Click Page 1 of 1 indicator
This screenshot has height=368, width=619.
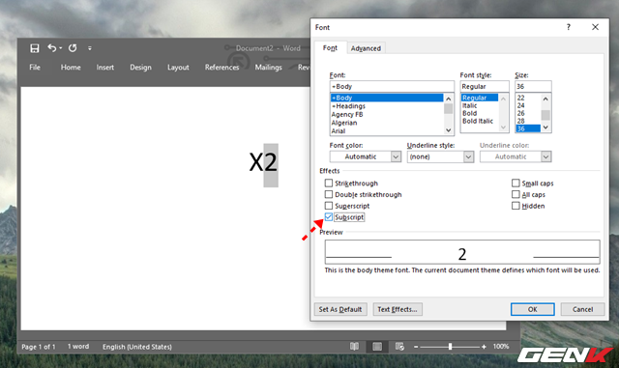click(39, 347)
